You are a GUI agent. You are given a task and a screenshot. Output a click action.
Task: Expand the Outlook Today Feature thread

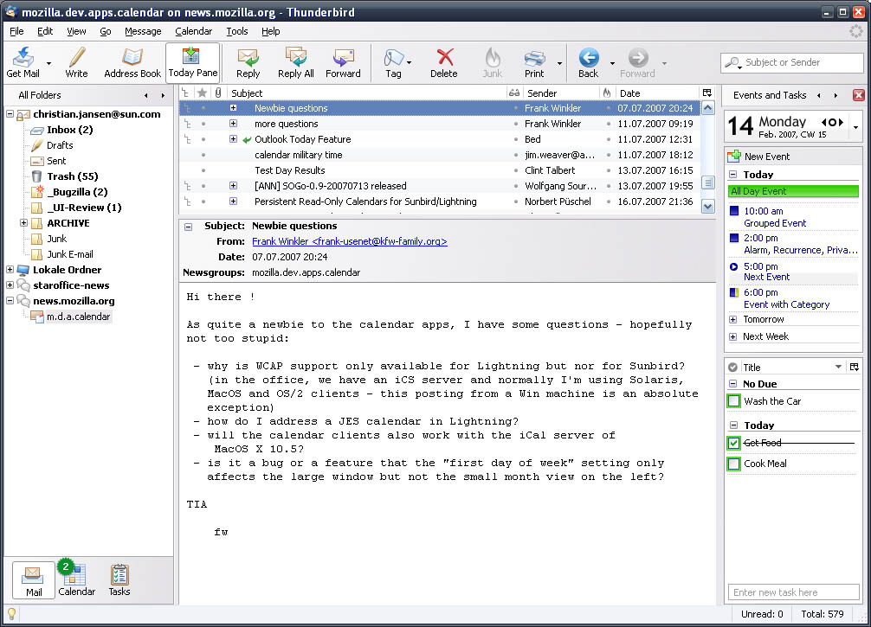point(233,139)
